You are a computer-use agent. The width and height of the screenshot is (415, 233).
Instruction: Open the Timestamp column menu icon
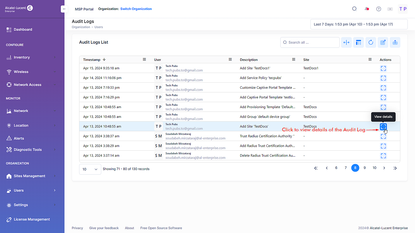(144, 59)
